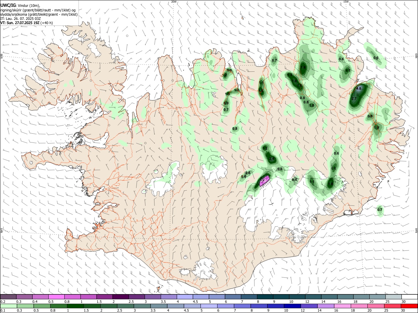Click the '15W' longitude label

(x=346, y=2)
